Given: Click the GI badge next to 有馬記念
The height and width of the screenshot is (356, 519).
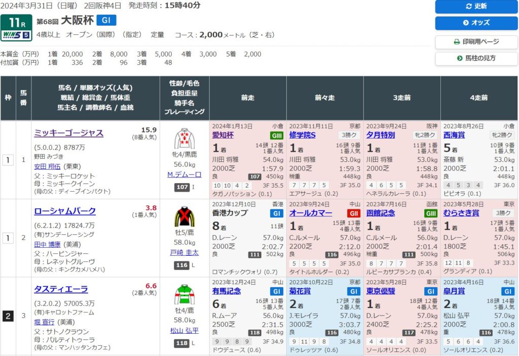Looking at the screenshot, I should [x=277, y=291].
